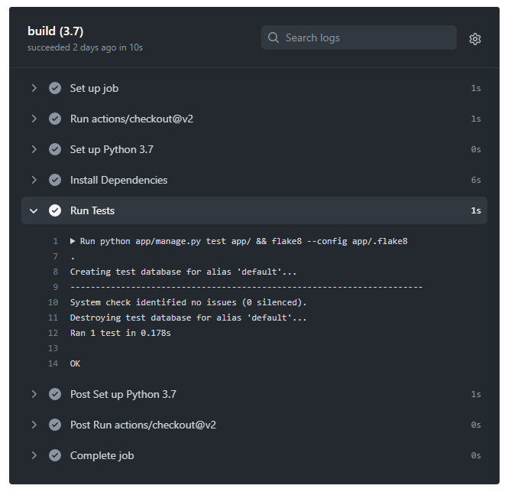Click the Set up job success checkmark
The height and width of the screenshot is (492, 508).
(55, 88)
